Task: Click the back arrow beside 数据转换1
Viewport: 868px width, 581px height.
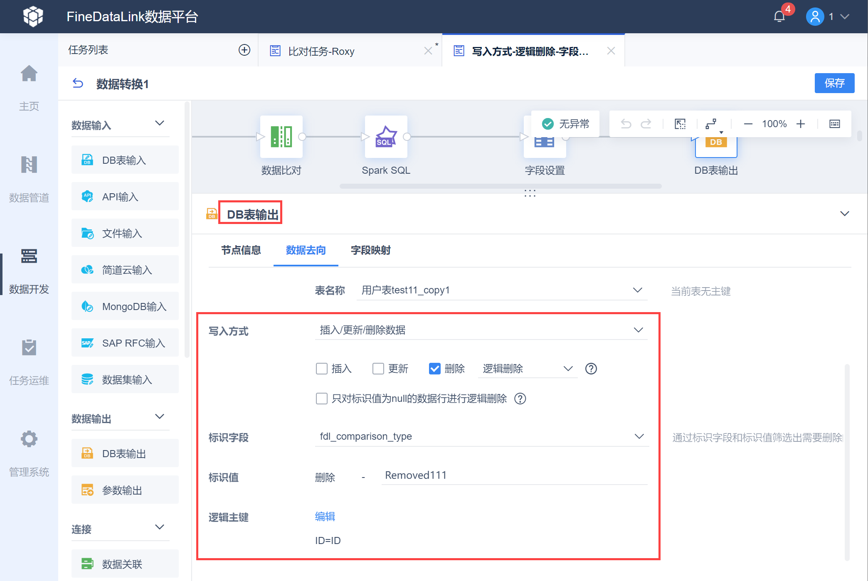Action: click(x=78, y=84)
